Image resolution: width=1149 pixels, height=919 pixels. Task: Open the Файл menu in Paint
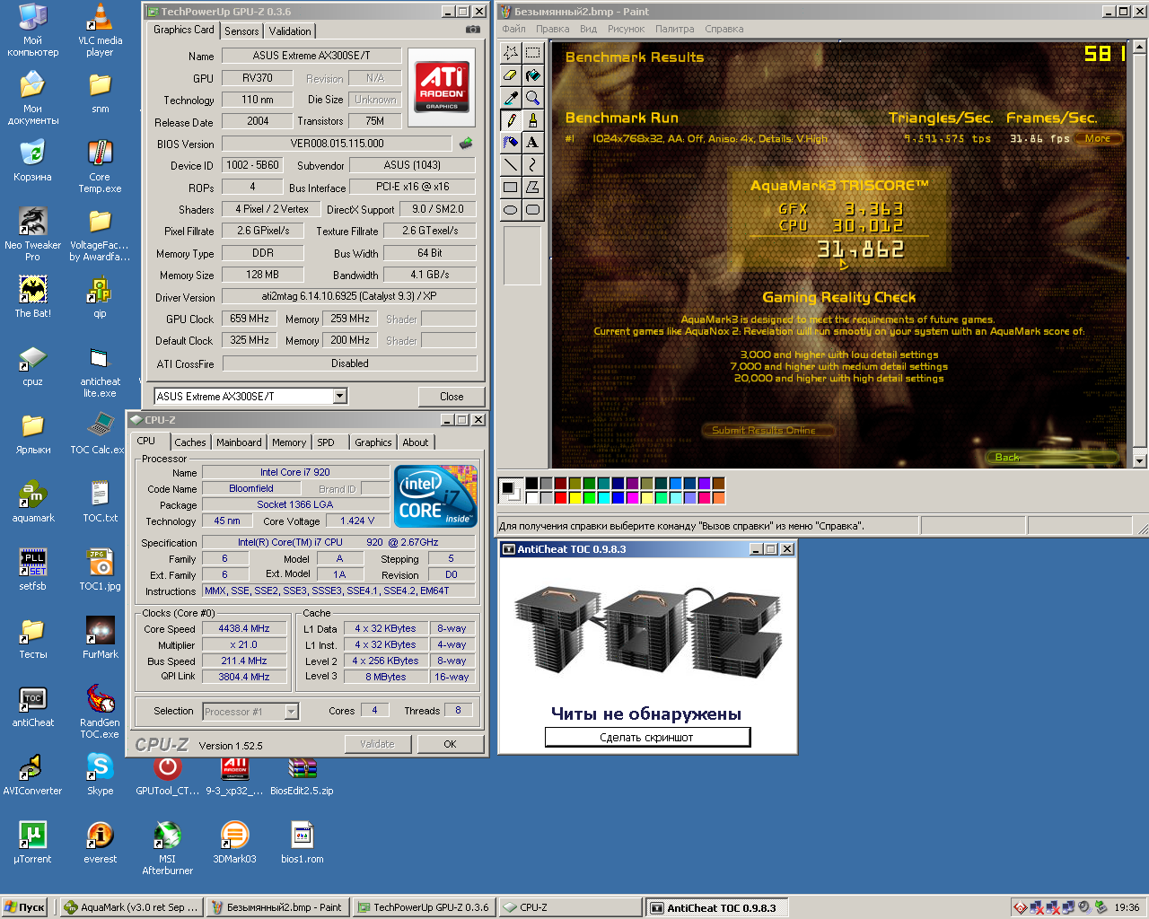click(514, 29)
